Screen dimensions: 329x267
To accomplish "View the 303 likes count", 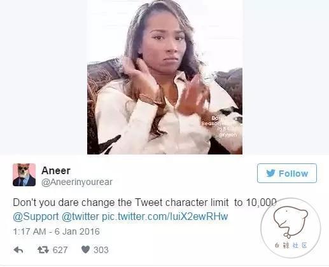I will pos(101,250).
